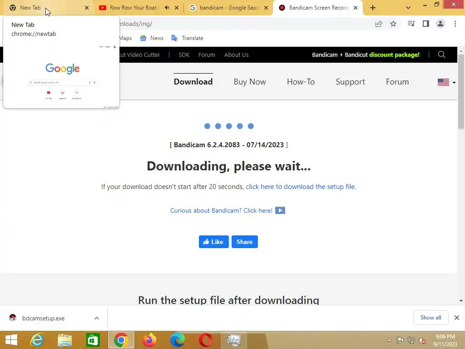Open the Buy Now navigation item
Image resolution: width=465 pixels, height=349 pixels.
[x=250, y=82]
